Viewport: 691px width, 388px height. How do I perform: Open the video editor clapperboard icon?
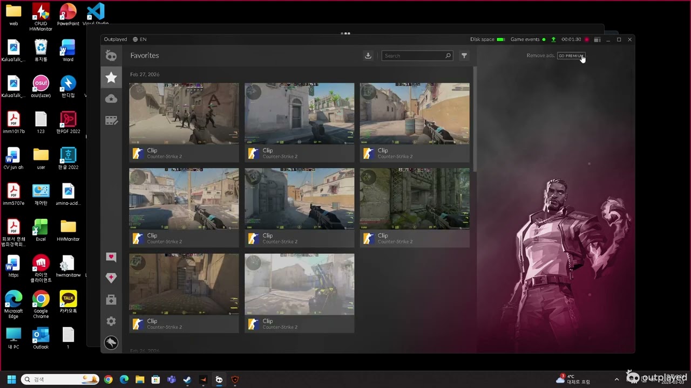point(111,121)
